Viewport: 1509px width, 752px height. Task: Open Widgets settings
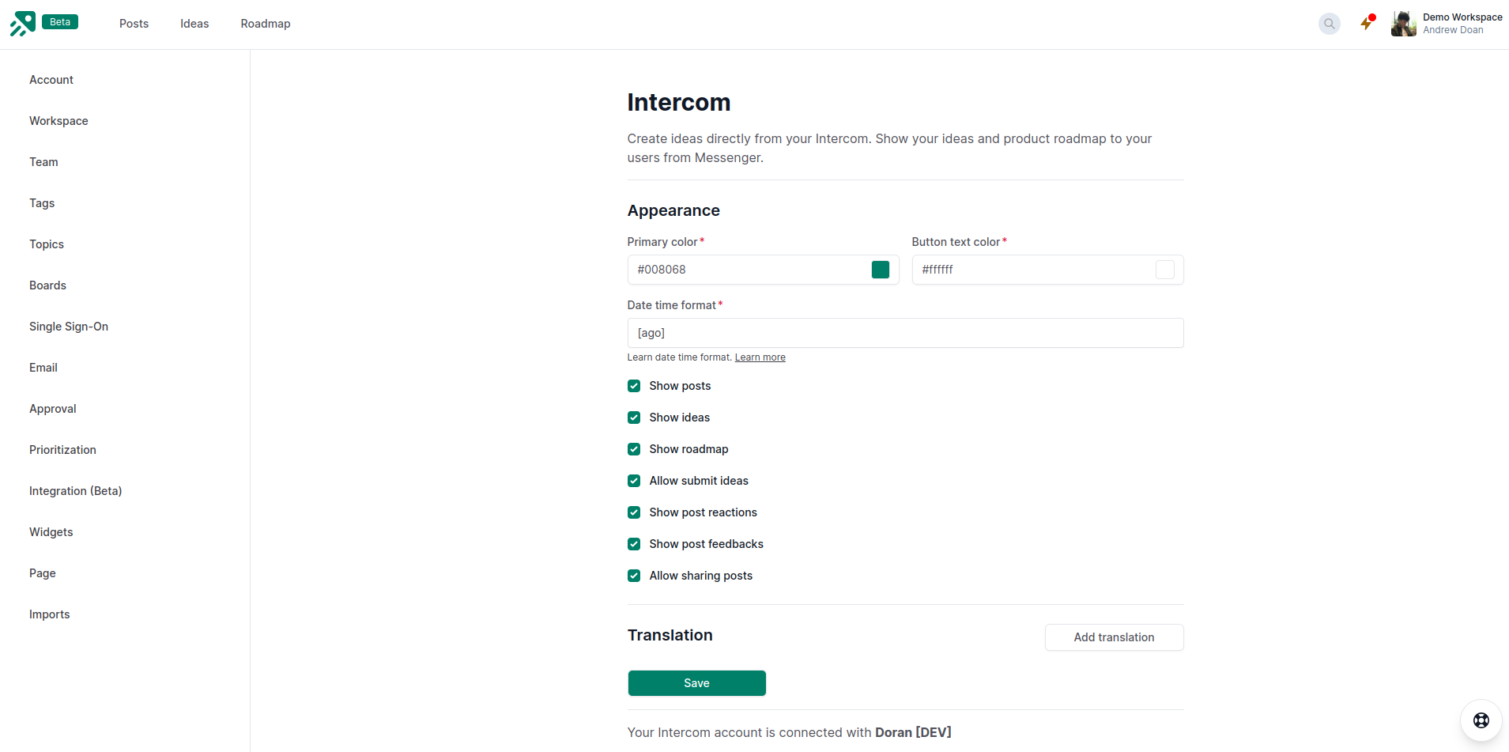pyautogui.click(x=51, y=532)
